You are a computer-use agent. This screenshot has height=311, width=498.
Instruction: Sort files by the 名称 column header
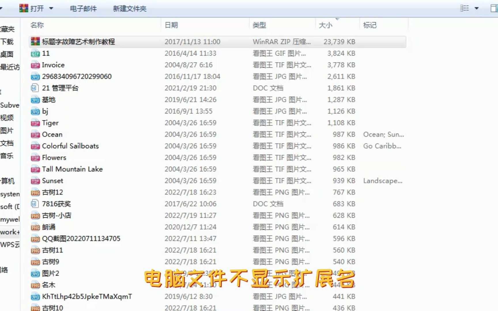point(37,25)
